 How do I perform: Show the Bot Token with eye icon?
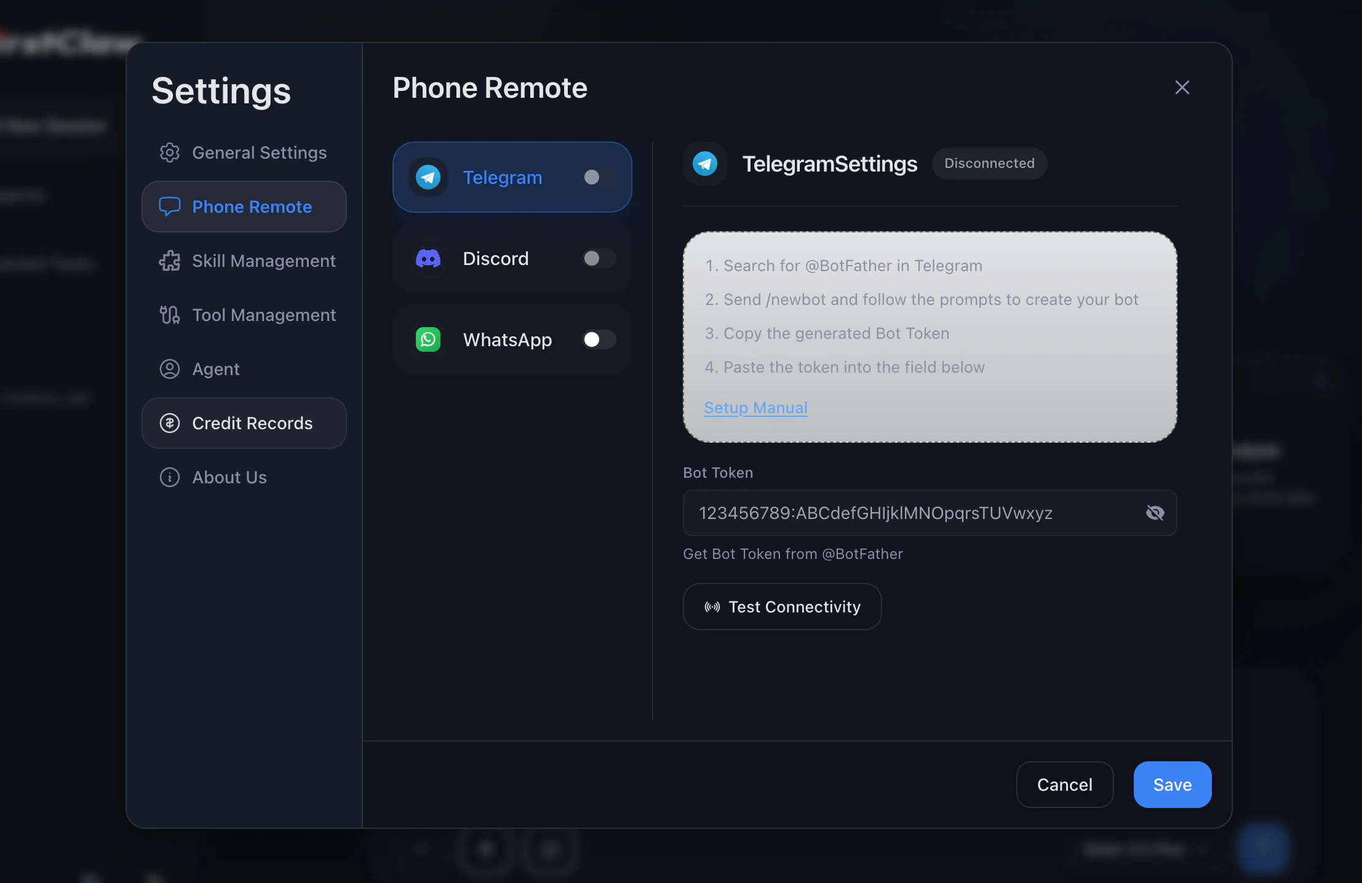[1155, 513]
